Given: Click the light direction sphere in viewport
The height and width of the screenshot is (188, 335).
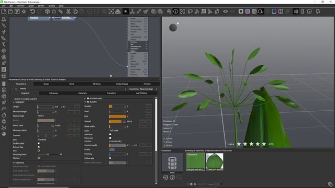Looking at the screenshot, I should tap(173, 28).
